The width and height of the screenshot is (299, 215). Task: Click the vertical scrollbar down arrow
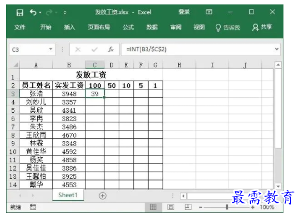coord(278,186)
